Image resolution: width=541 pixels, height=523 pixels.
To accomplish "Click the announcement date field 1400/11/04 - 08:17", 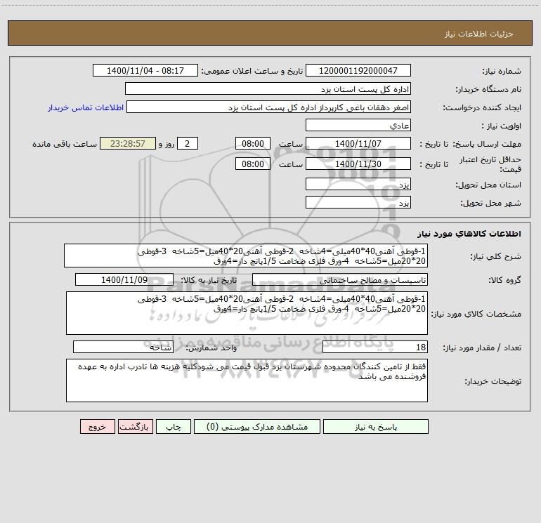I will (145, 70).
